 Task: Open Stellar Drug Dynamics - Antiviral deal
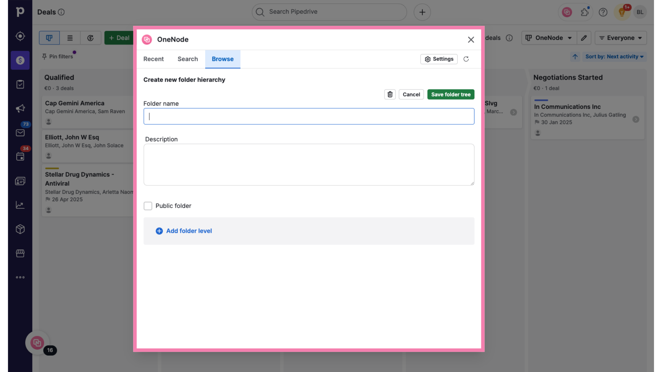point(88,190)
